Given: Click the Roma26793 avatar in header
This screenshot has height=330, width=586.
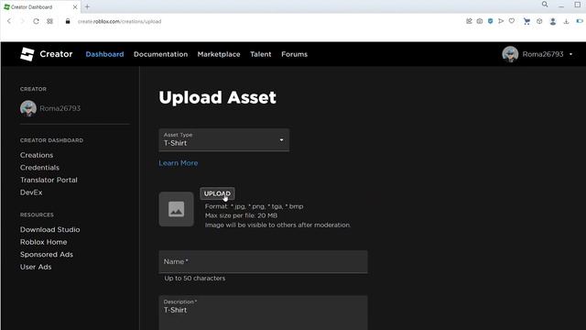Looking at the screenshot, I should point(510,54).
